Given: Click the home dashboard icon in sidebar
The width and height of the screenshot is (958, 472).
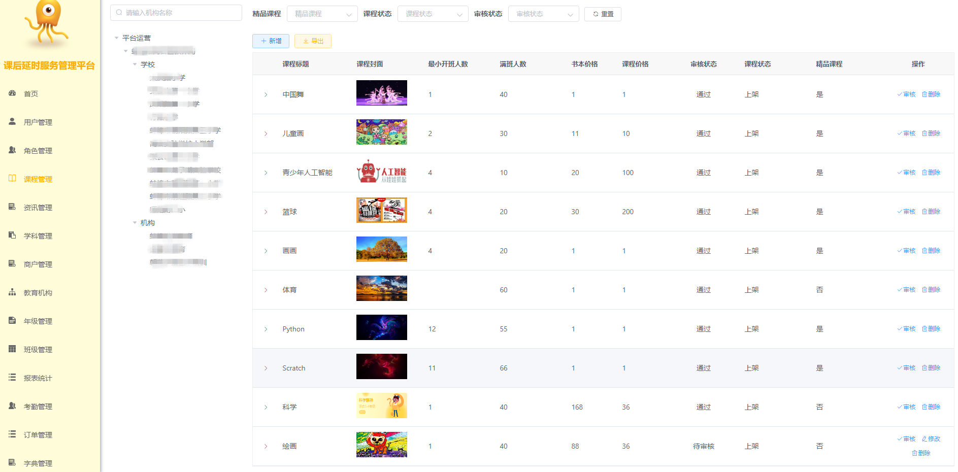Looking at the screenshot, I should pyautogui.click(x=12, y=93).
